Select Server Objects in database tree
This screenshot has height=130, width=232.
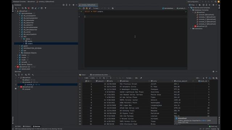pos(27,65)
